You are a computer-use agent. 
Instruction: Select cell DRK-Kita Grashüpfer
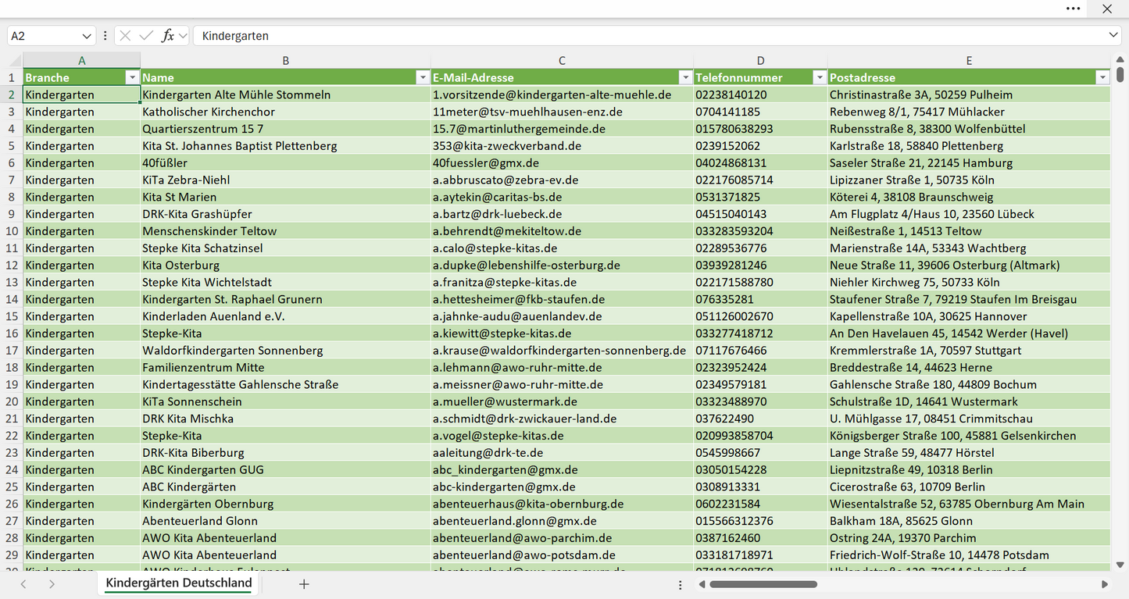click(x=286, y=214)
